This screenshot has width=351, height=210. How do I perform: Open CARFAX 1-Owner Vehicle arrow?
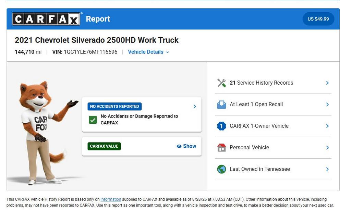pyautogui.click(x=327, y=126)
